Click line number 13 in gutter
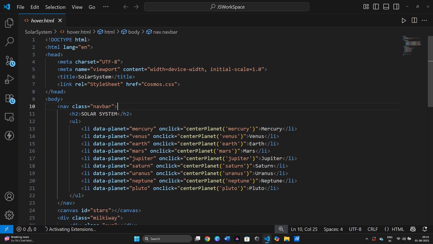 pos(32,129)
